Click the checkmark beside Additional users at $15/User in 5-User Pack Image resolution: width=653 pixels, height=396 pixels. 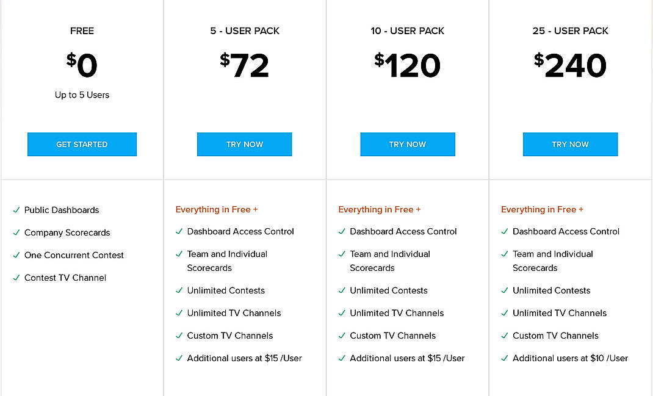179,358
